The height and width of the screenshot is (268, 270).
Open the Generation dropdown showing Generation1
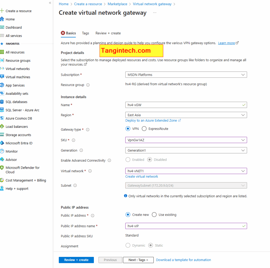click(186, 151)
